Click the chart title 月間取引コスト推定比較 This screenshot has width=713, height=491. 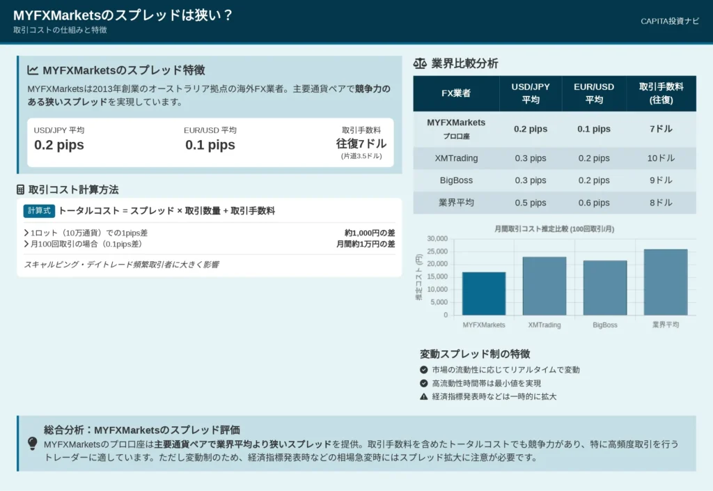554,228
